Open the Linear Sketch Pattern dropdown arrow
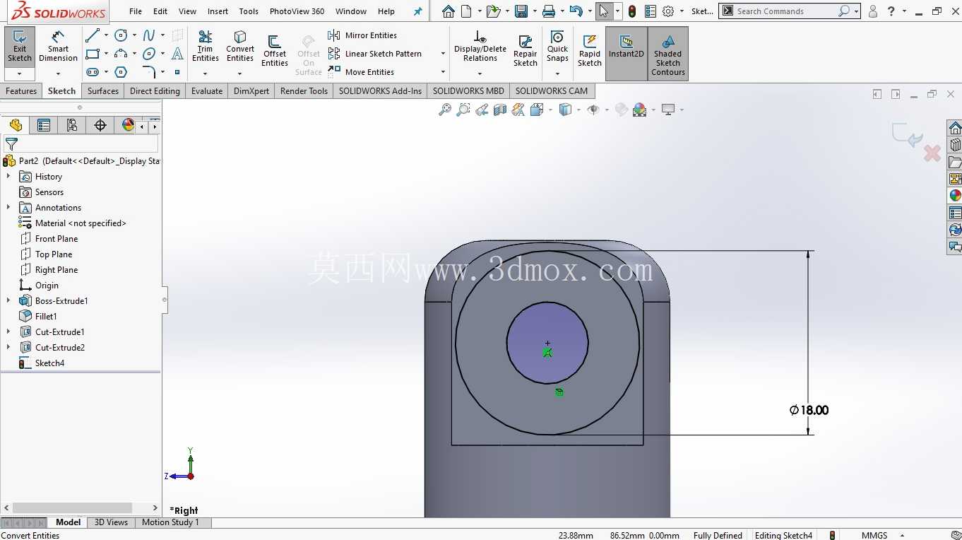 click(443, 54)
